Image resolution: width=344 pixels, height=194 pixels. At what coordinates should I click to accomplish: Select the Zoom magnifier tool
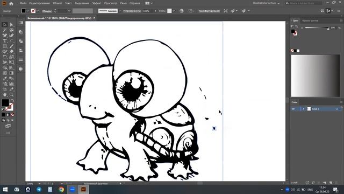pyautogui.click(x=11, y=95)
